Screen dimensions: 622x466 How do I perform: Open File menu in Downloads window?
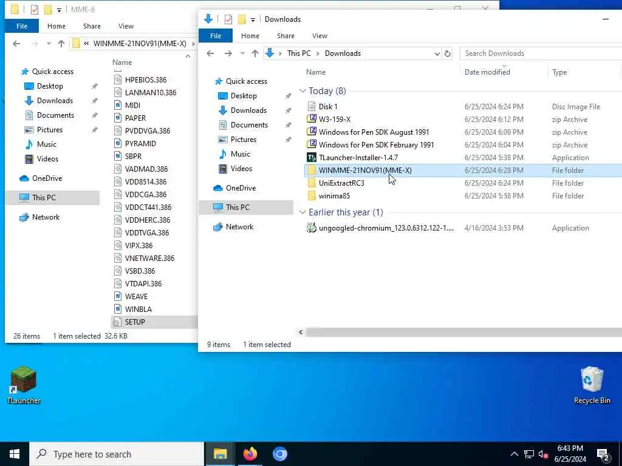pos(216,36)
